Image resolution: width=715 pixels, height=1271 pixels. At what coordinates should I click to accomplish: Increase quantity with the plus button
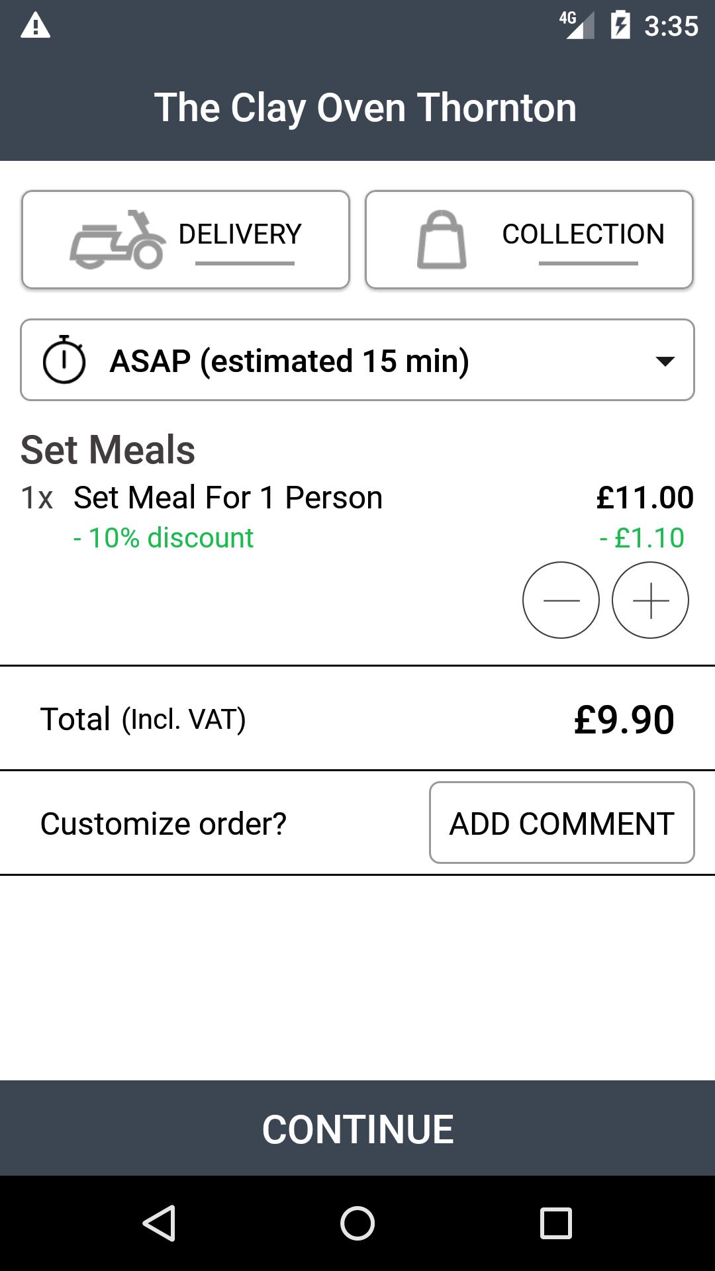coord(650,600)
